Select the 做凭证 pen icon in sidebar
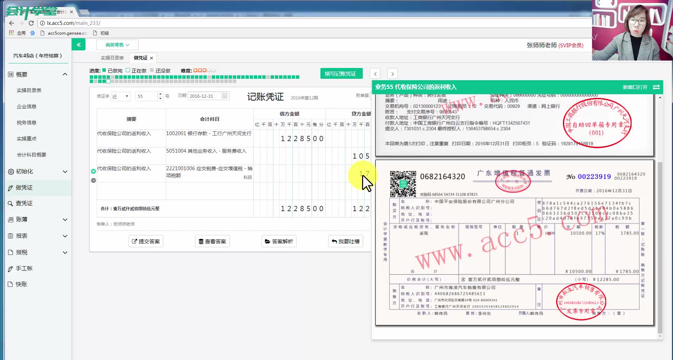This screenshot has height=360, width=673. [11, 187]
